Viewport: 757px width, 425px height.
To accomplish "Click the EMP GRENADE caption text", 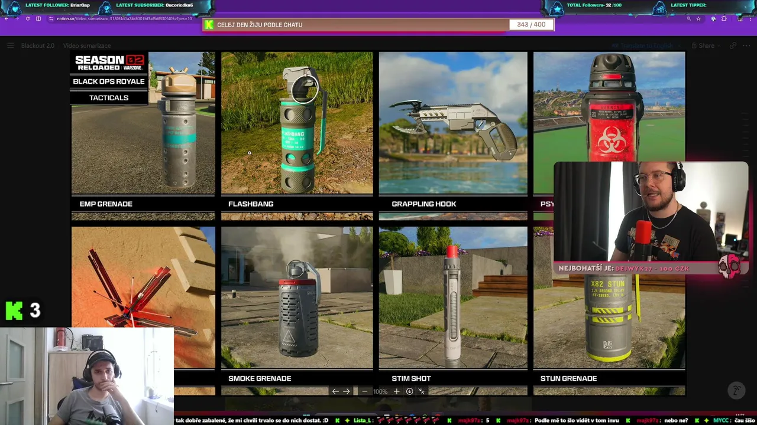I will (106, 204).
